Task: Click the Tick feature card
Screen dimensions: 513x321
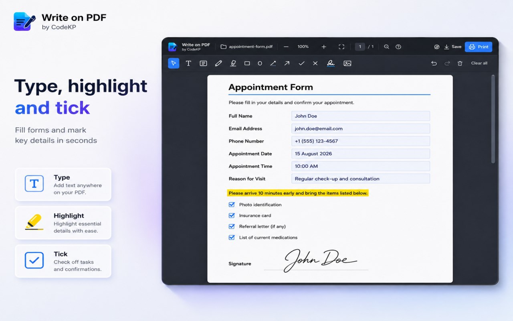Action: click(x=63, y=261)
